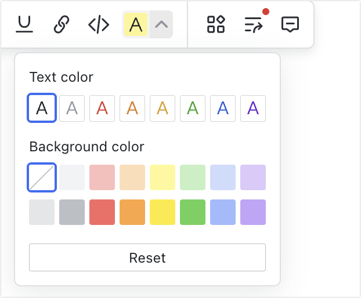Select the default black text color

coord(42,108)
